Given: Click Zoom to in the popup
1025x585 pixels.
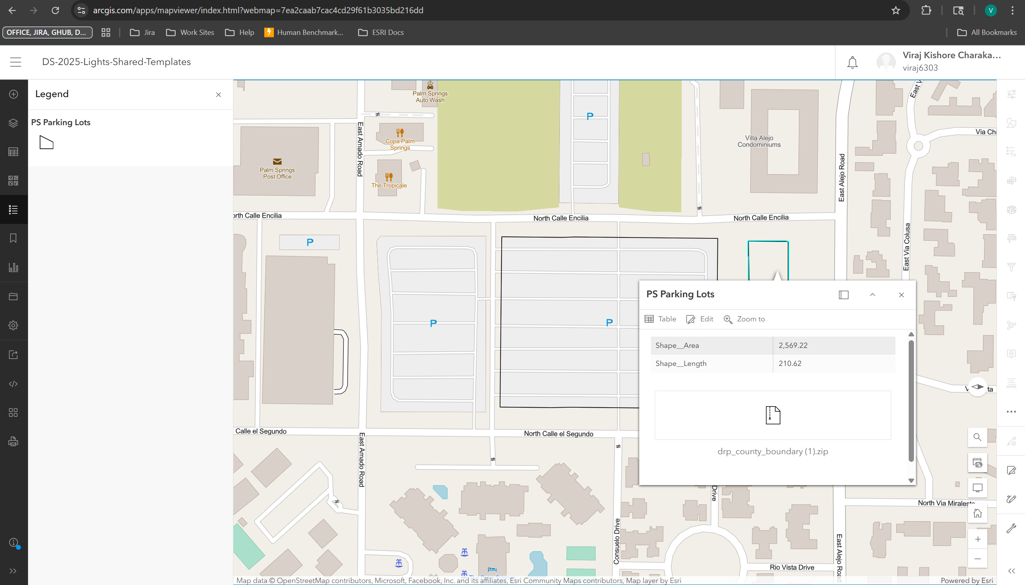Looking at the screenshot, I should [744, 319].
